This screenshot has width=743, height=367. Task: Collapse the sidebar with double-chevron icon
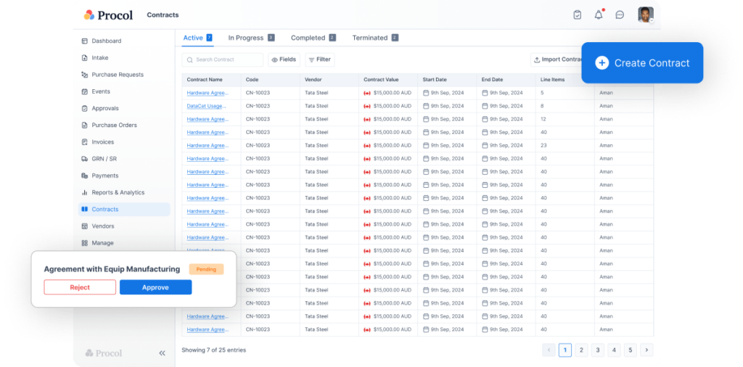[x=162, y=353]
